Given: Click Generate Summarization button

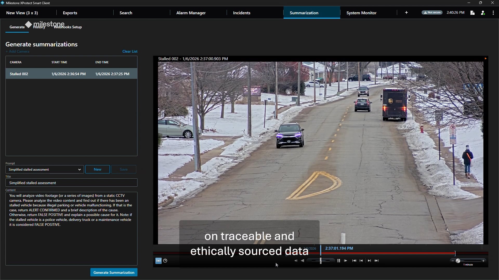Looking at the screenshot, I should pos(114,272).
